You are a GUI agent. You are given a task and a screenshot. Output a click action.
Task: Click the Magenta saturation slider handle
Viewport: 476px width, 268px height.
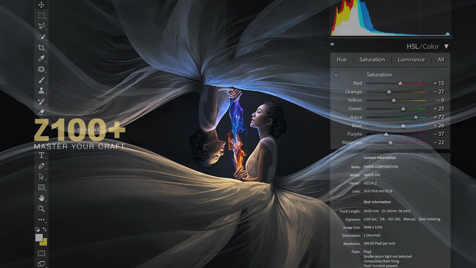click(x=390, y=143)
